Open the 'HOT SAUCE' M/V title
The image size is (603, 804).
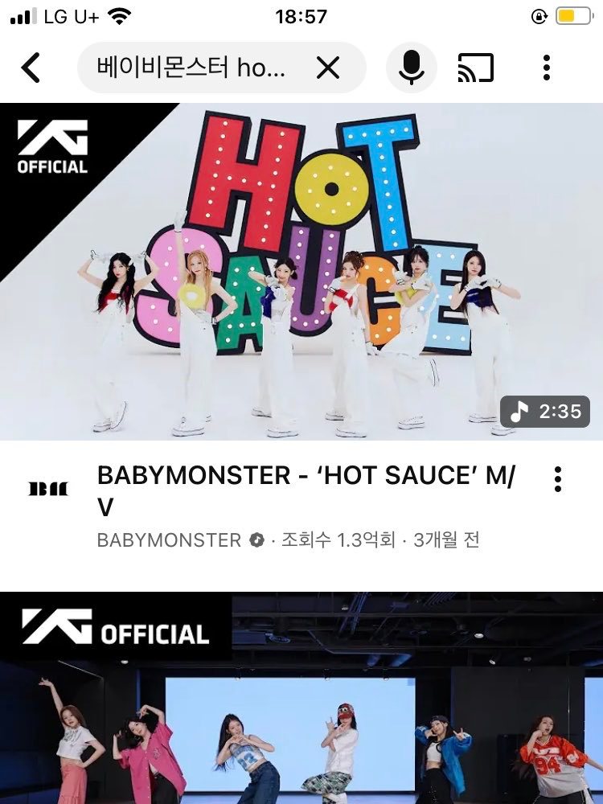point(306,490)
